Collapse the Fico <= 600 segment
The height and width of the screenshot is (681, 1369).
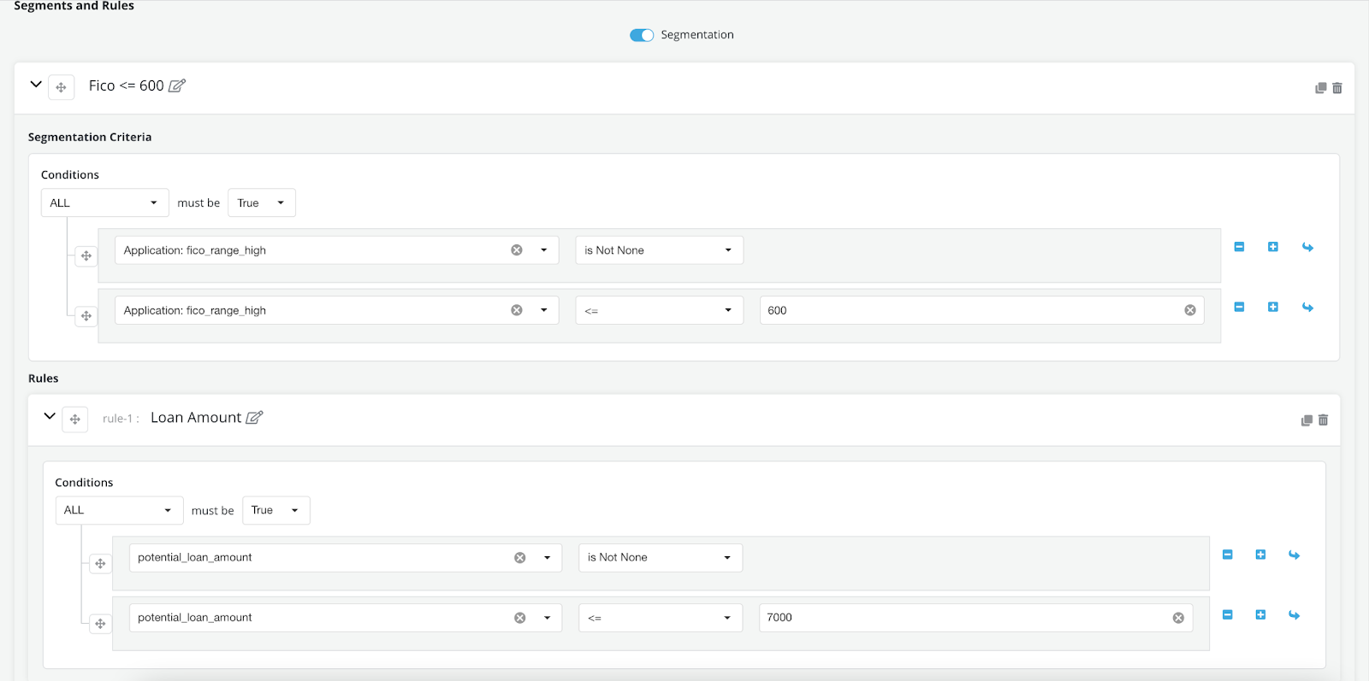[x=36, y=85]
